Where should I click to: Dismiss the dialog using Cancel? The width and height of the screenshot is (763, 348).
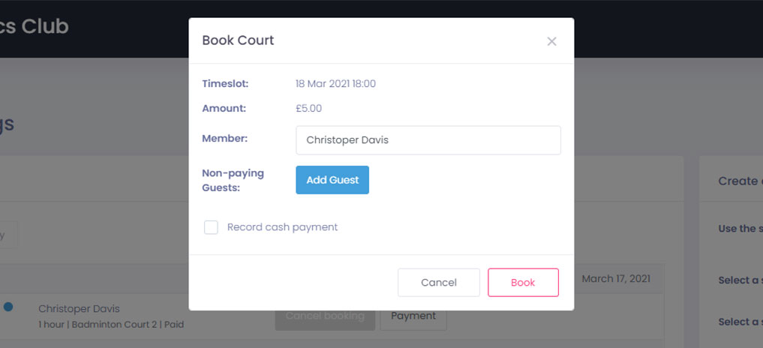[439, 283]
